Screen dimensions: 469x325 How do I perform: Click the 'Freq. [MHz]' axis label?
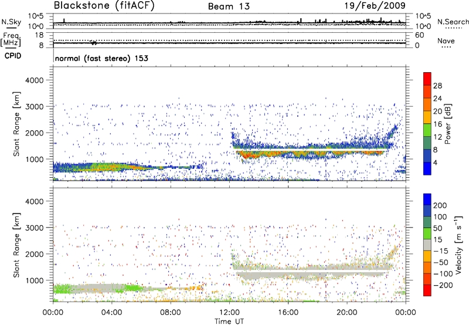(x=11, y=39)
